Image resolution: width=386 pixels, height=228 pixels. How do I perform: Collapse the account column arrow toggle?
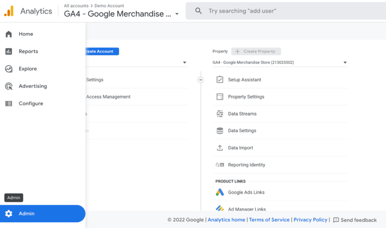click(200, 80)
